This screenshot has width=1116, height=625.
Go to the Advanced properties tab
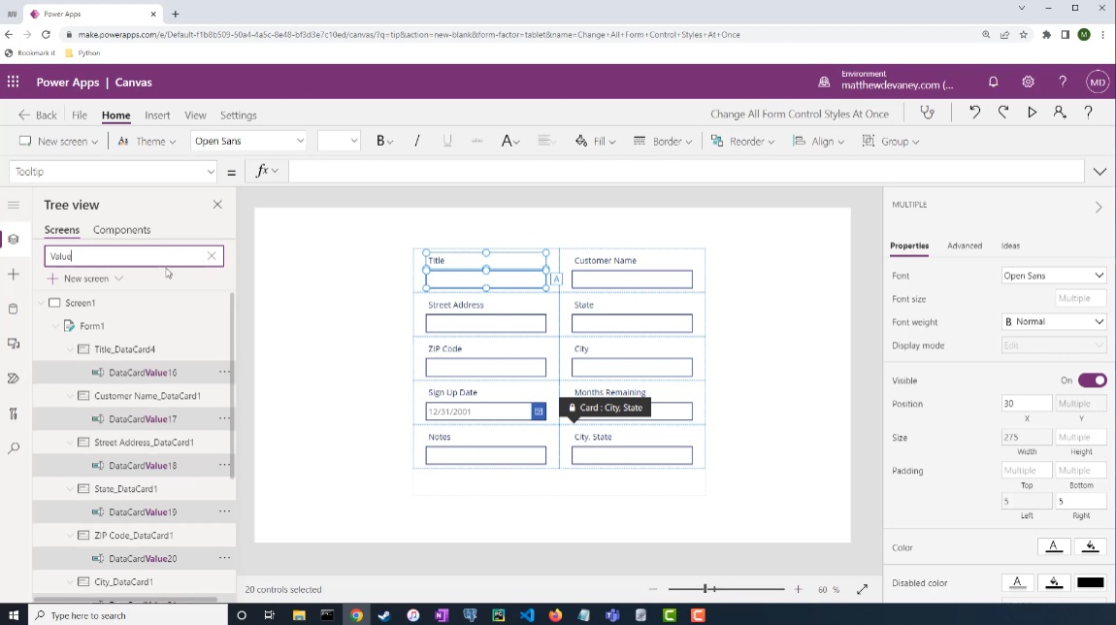pyautogui.click(x=965, y=246)
